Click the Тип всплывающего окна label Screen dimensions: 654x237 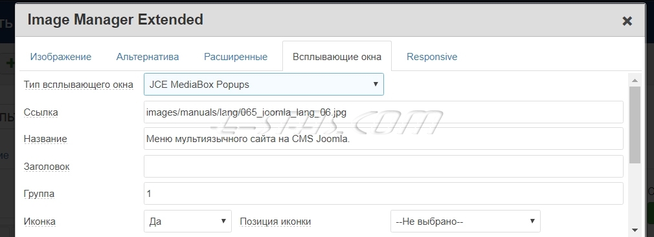click(78, 85)
